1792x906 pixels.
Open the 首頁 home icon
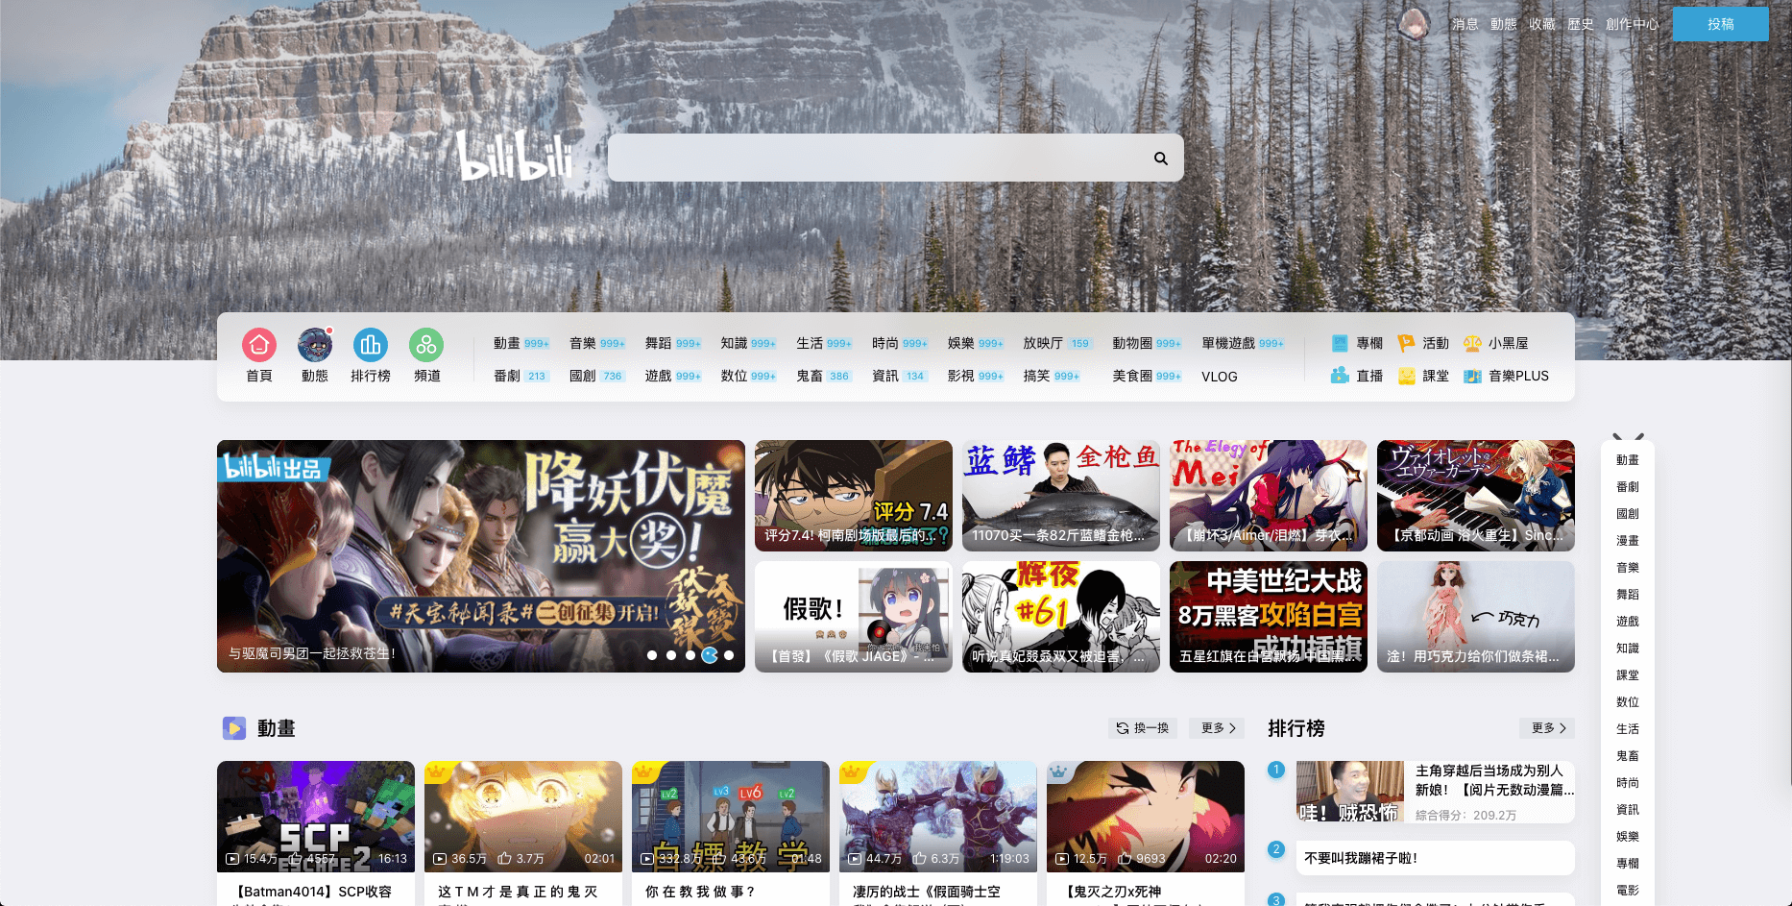(x=259, y=345)
